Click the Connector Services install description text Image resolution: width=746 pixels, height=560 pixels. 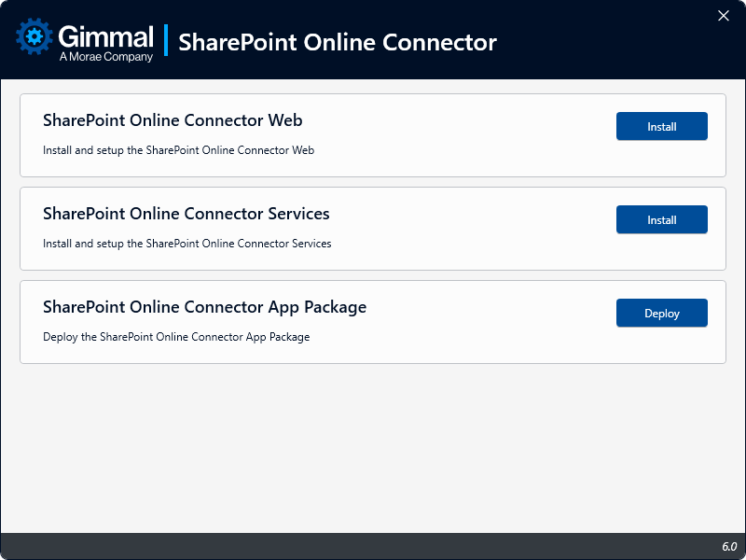[186, 244]
